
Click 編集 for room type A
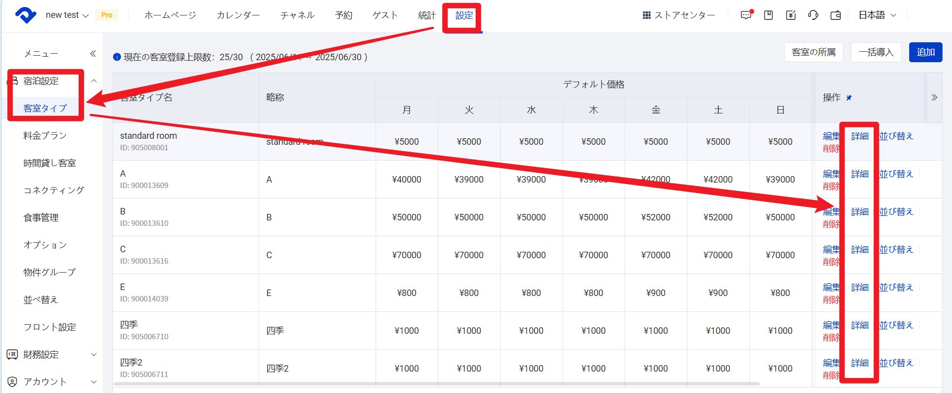pyautogui.click(x=831, y=174)
